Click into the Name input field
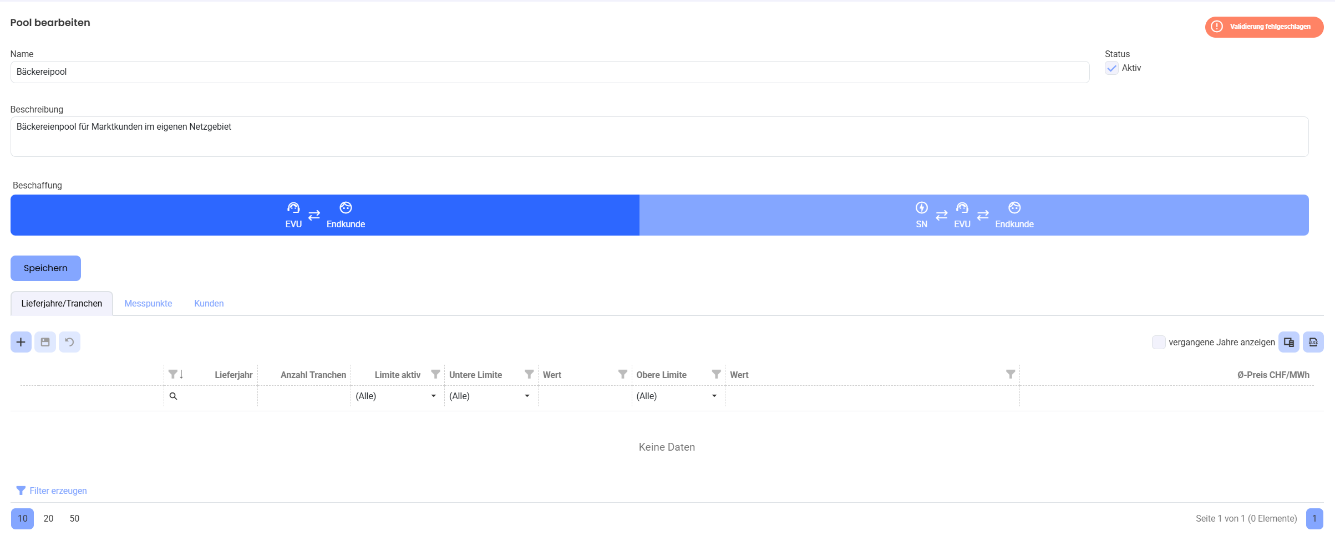1335x541 pixels. coord(550,72)
